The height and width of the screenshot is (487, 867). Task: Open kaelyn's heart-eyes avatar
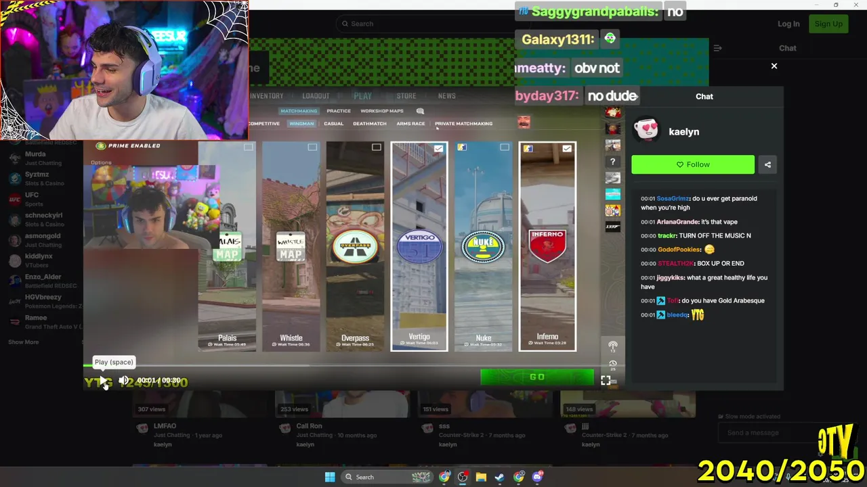pos(646,130)
